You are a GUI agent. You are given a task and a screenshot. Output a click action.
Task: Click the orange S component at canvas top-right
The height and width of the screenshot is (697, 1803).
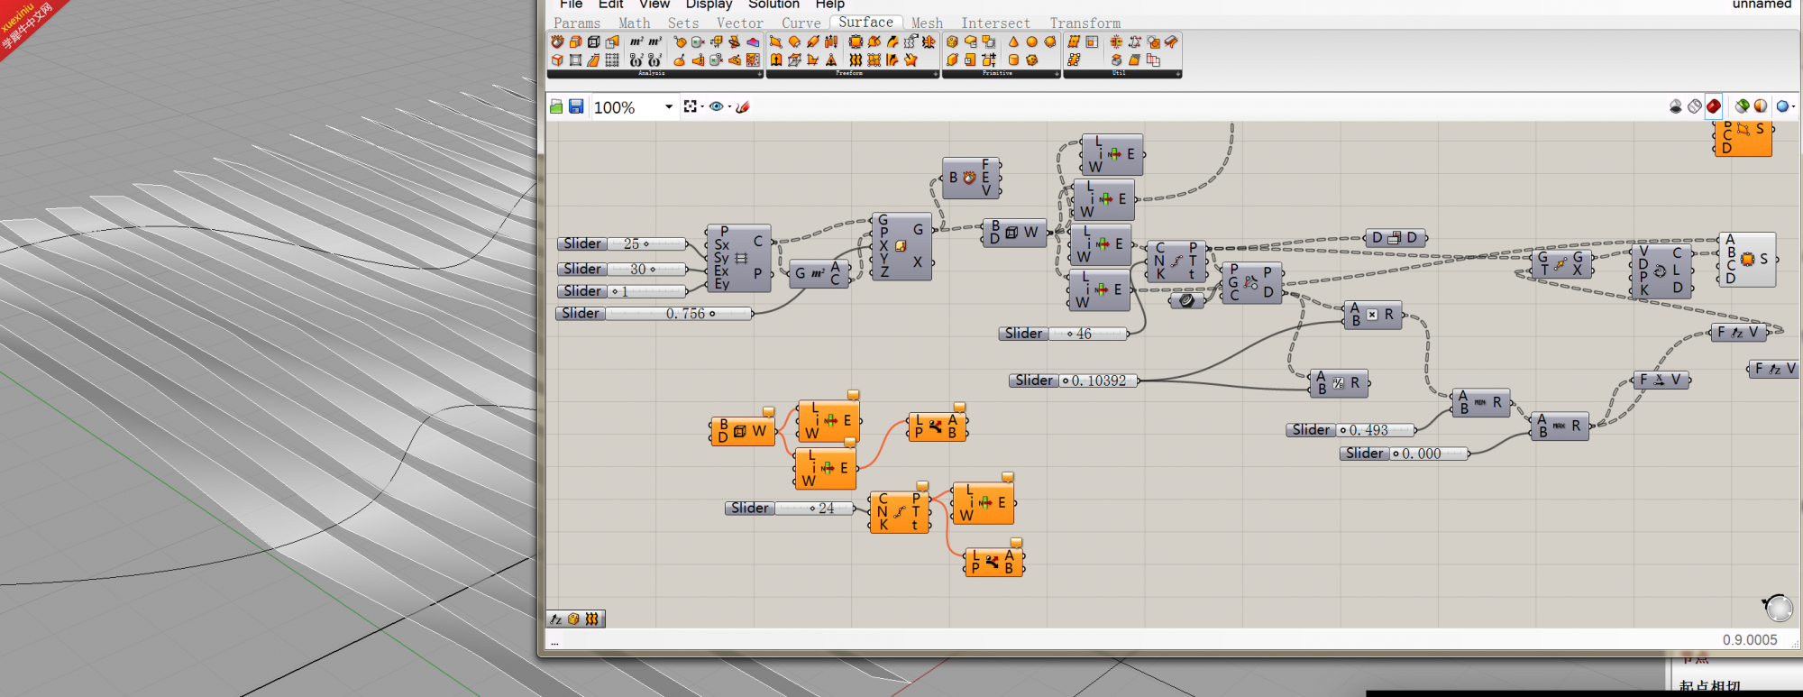pos(1744,138)
